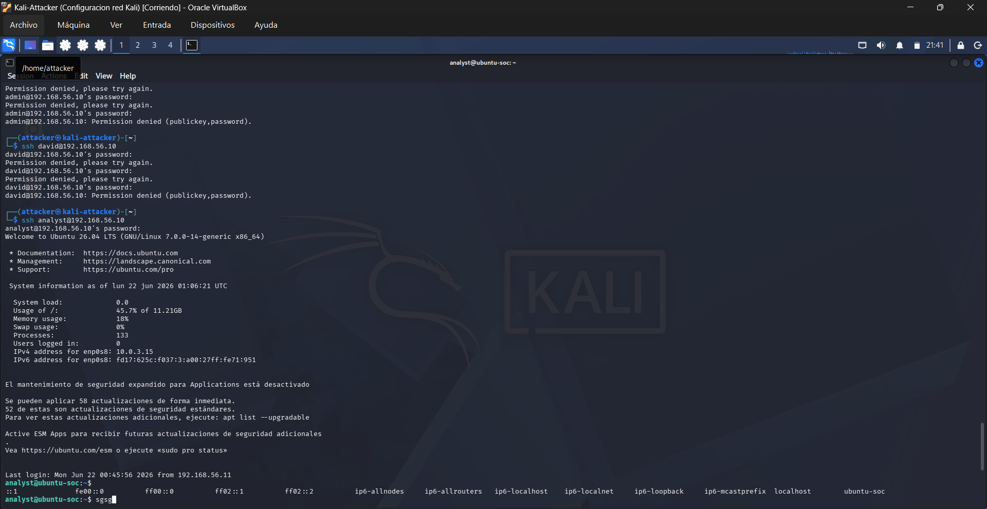Click the terminal title 'analyst@ubuntu-soc: ~'
Screen dimensions: 987x509
483,63
